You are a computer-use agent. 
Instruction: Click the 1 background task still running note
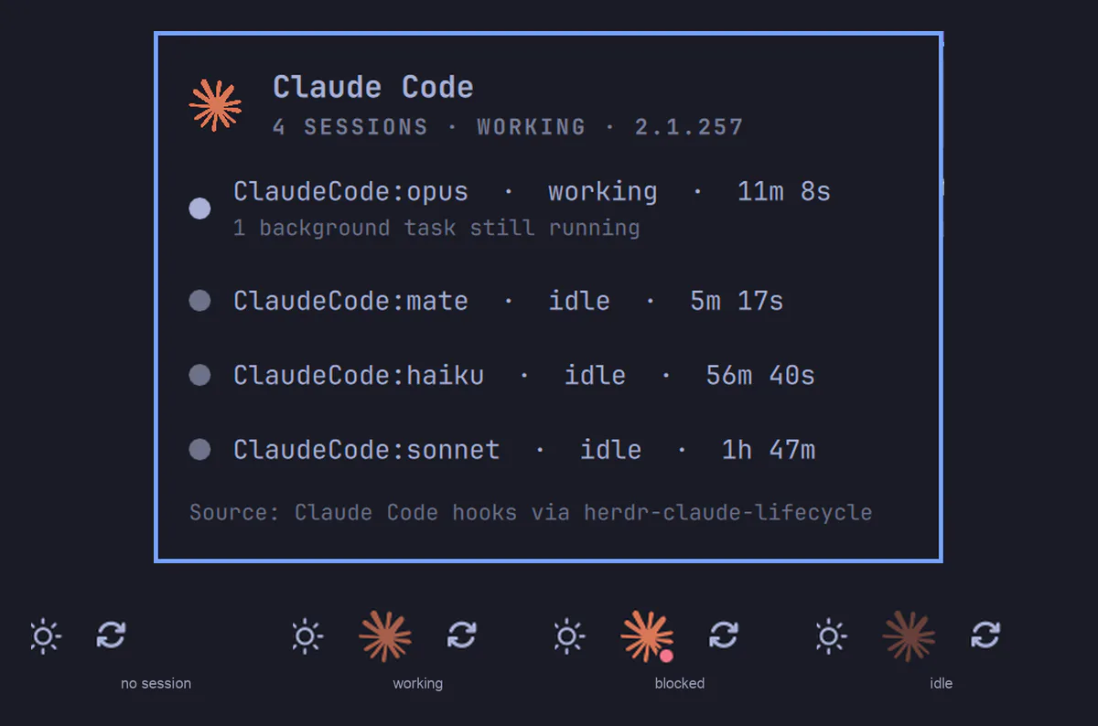(436, 228)
